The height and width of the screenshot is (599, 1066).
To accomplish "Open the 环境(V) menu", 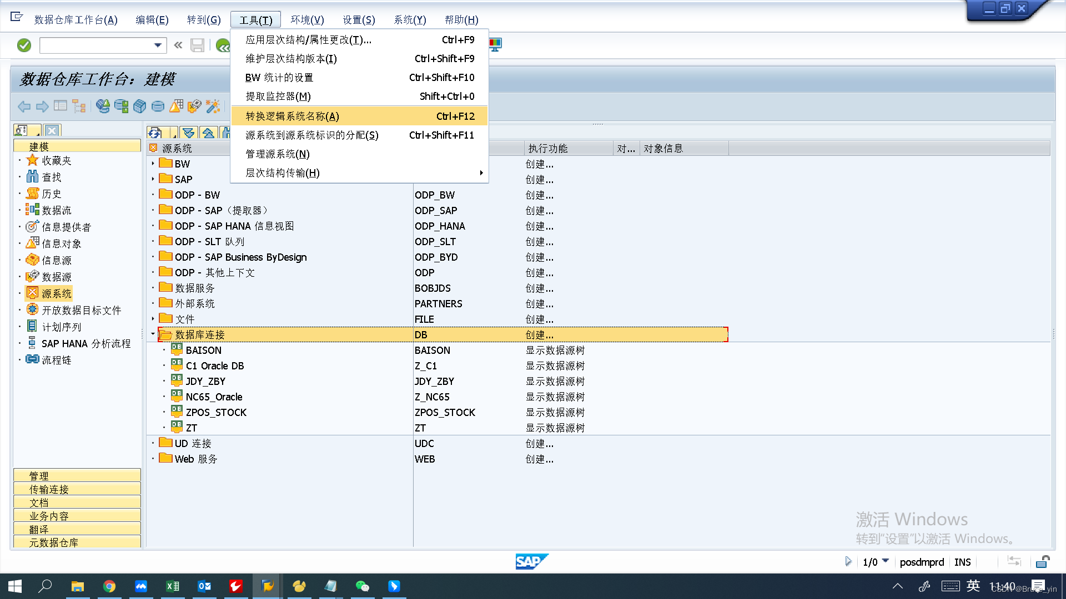I will [307, 20].
